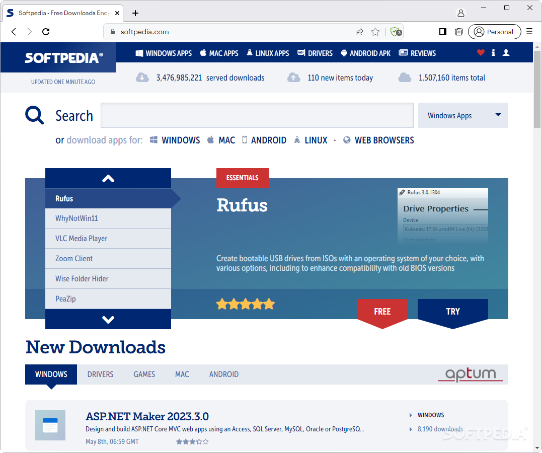
Task: Open the Drivers menu
Action: click(x=315, y=53)
